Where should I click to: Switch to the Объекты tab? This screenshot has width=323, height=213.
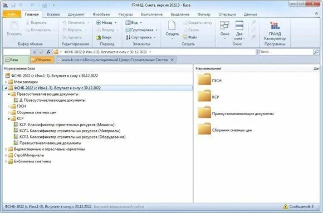click(x=42, y=60)
